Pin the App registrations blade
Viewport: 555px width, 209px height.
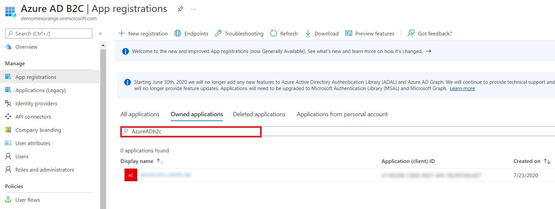click(180, 9)
